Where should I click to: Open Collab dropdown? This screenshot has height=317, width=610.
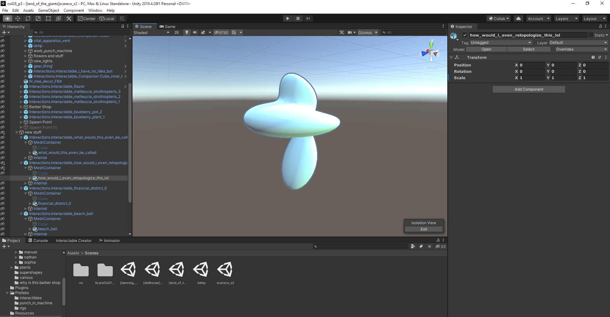498,18
